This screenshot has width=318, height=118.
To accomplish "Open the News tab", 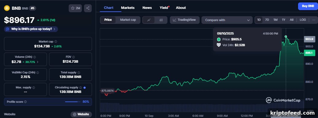I will pos(147,8).
